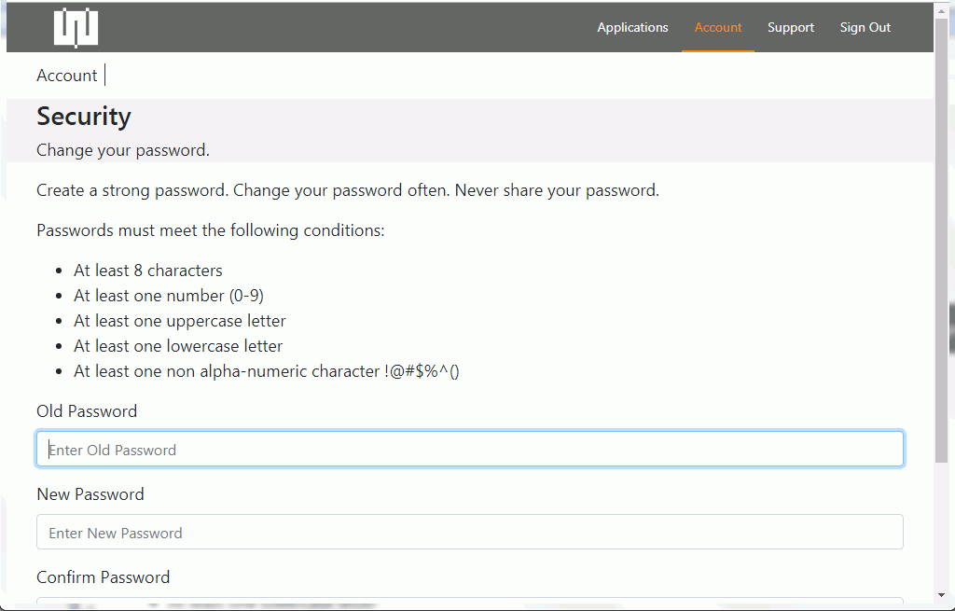
Task: Focus the Enter Old Password field
Action: [470, 449]
